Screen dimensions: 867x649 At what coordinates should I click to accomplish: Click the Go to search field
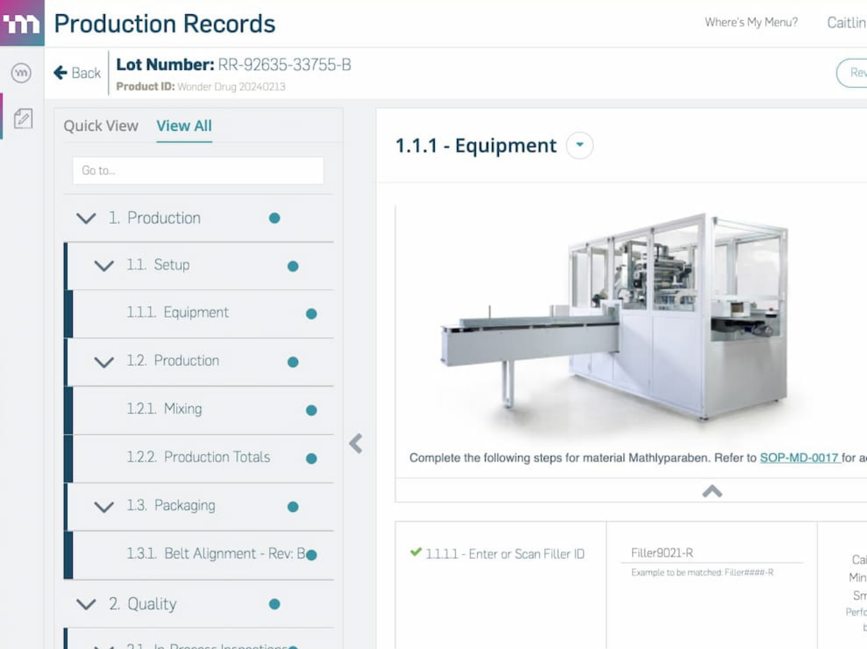[198, 170]
